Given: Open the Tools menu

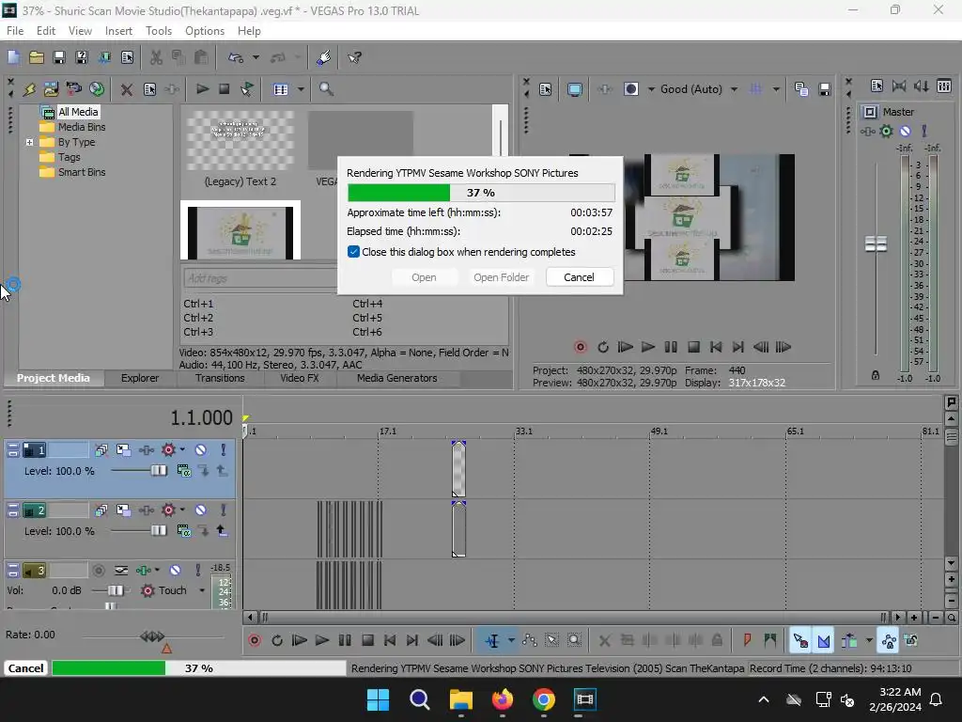Looking at the screenshot, I should tap(158, 31).
